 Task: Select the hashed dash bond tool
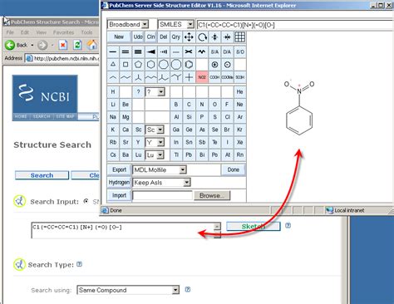[164, 51]
